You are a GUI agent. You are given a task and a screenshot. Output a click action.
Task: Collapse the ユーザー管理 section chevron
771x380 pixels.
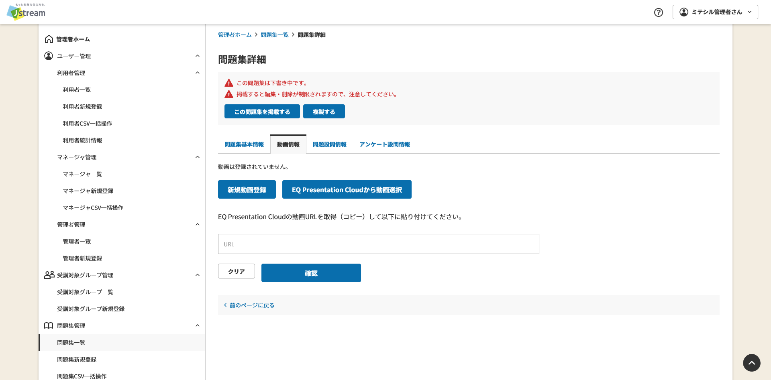coord(197,56)
